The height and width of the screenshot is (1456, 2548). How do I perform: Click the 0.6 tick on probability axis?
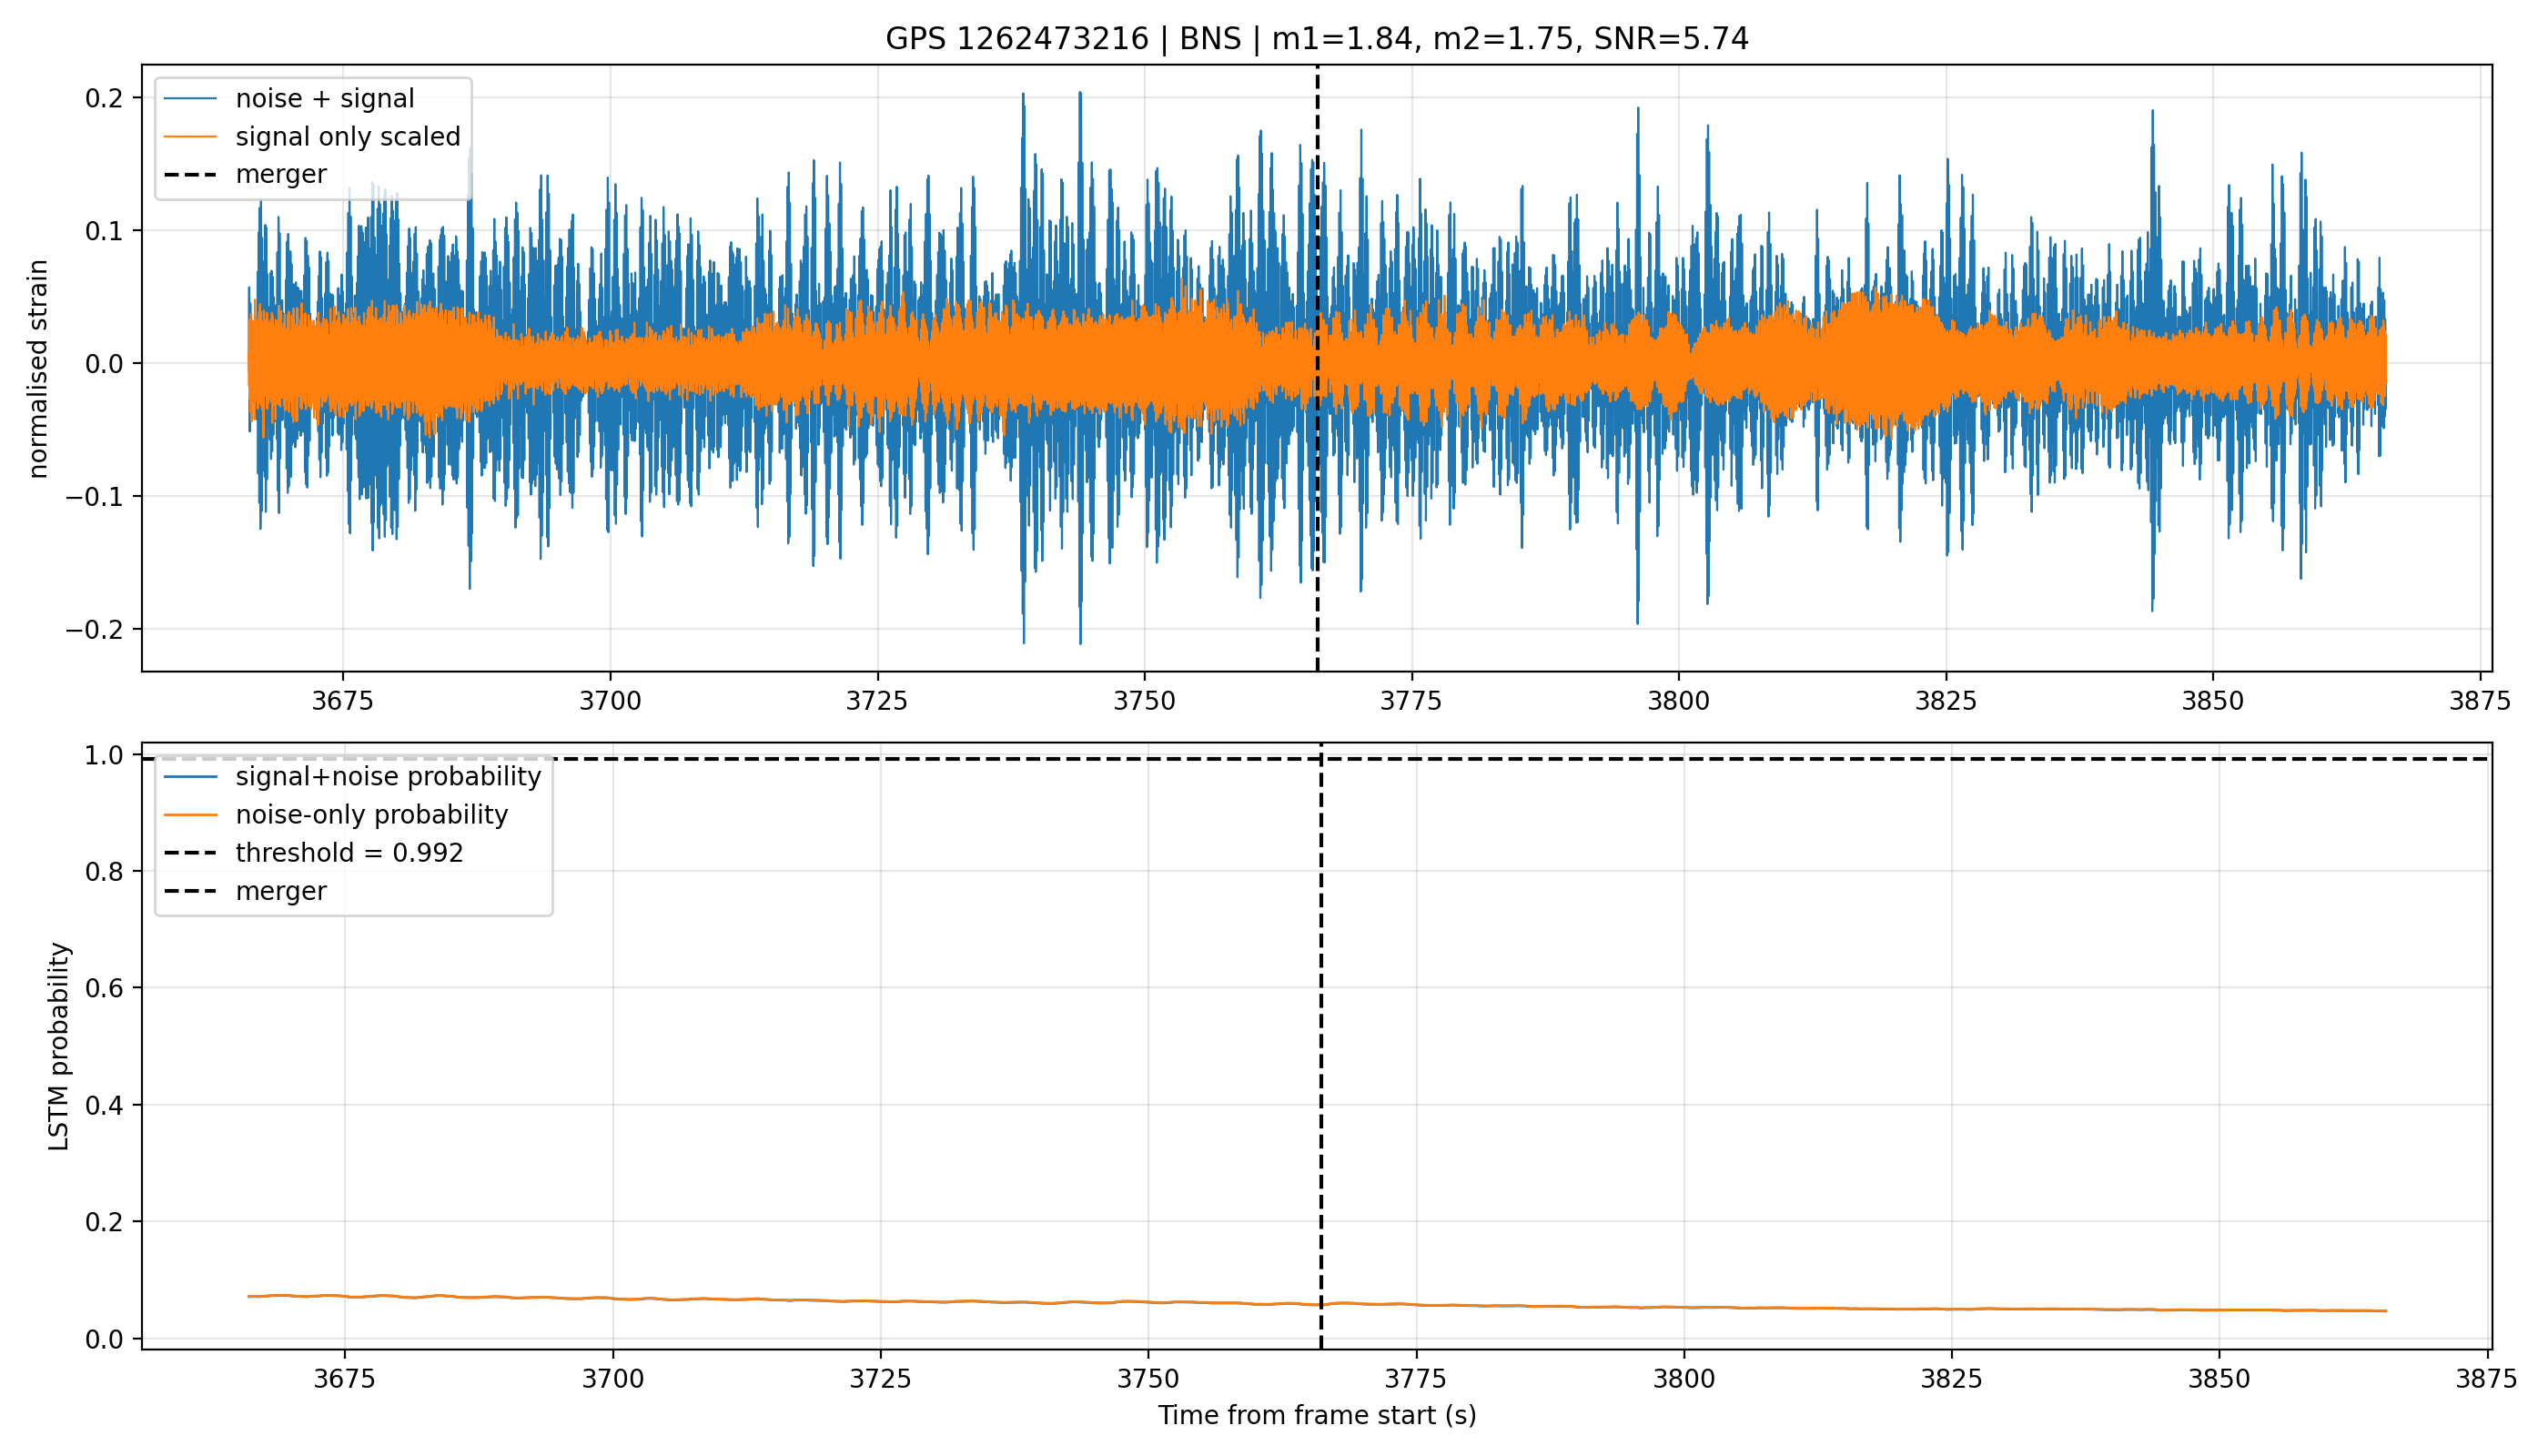pyautogui.click(x=106, y=988)
